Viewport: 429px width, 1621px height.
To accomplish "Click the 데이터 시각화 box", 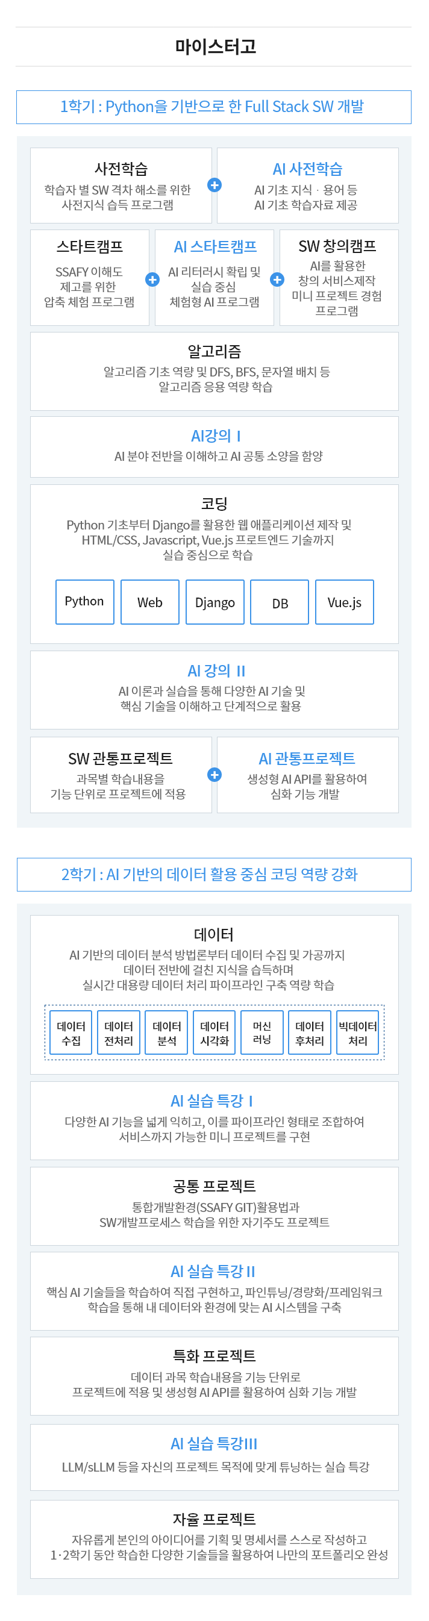I will tap(214, 1032).
